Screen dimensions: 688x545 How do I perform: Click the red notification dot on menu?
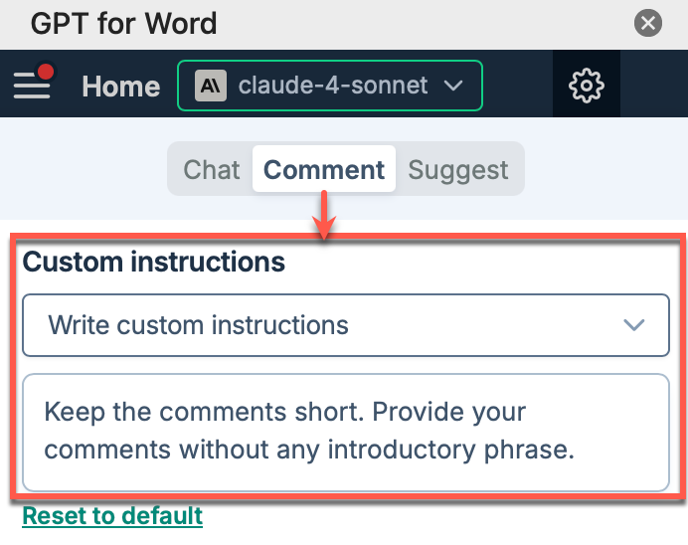46,72
